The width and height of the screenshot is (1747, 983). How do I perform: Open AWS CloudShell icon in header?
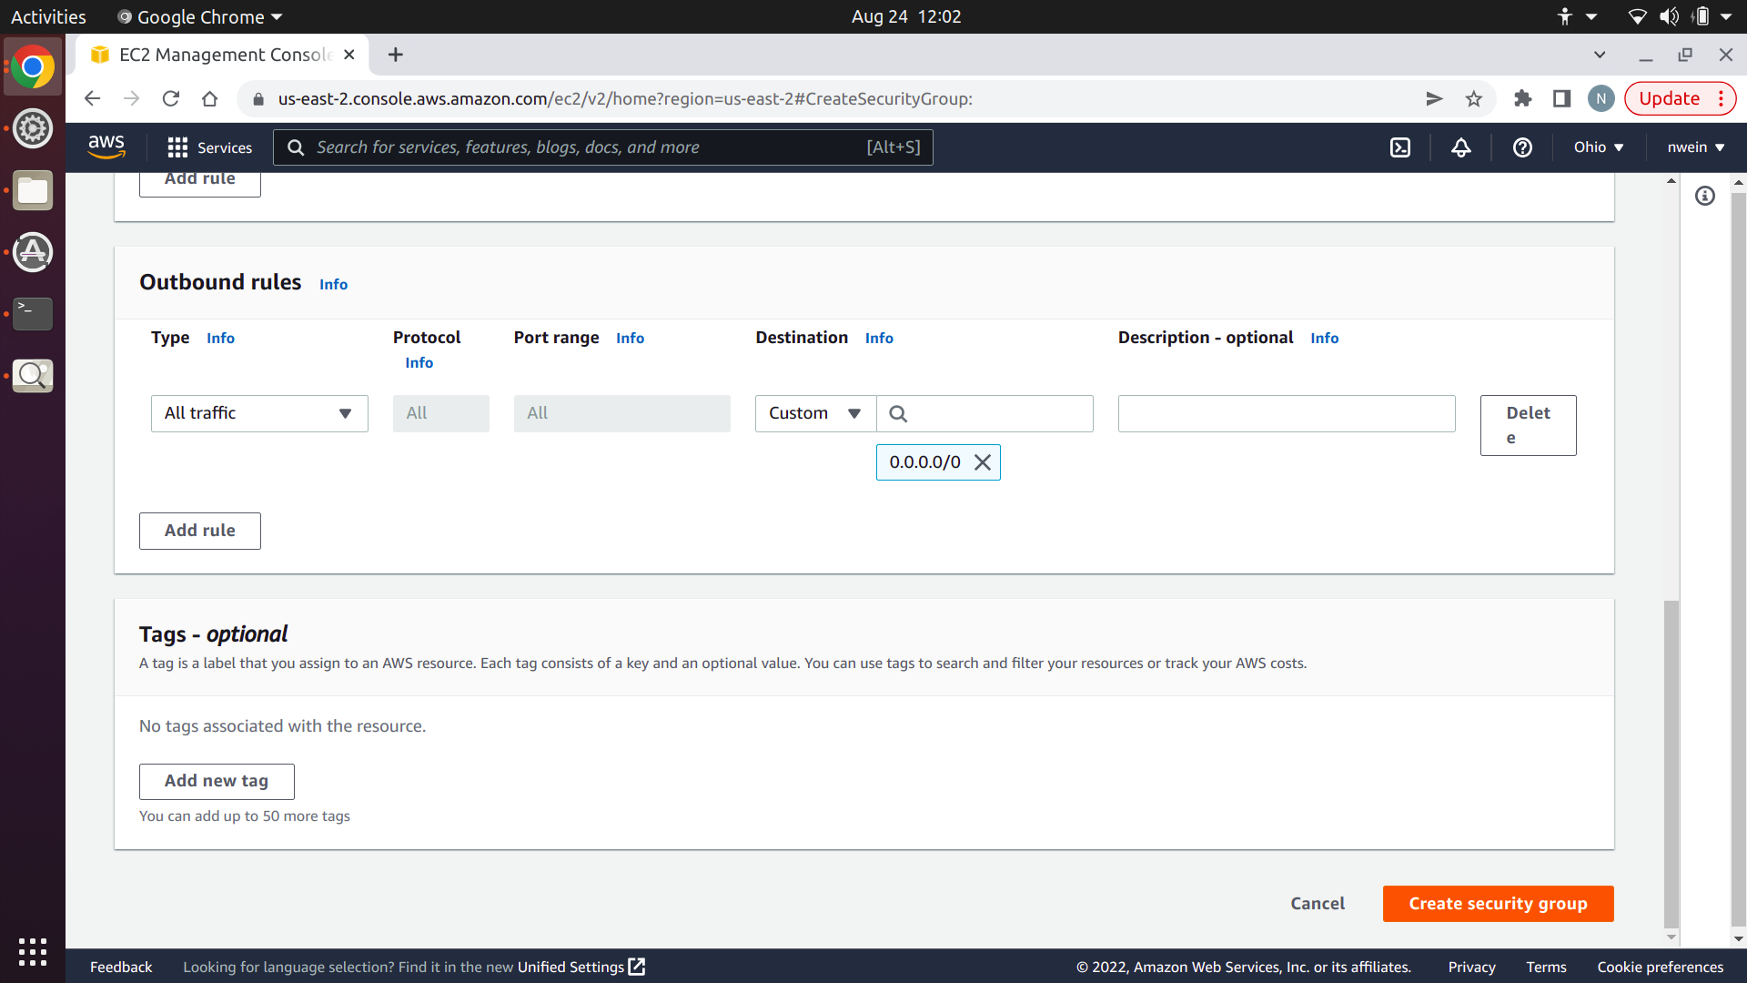pos(1400,147)
